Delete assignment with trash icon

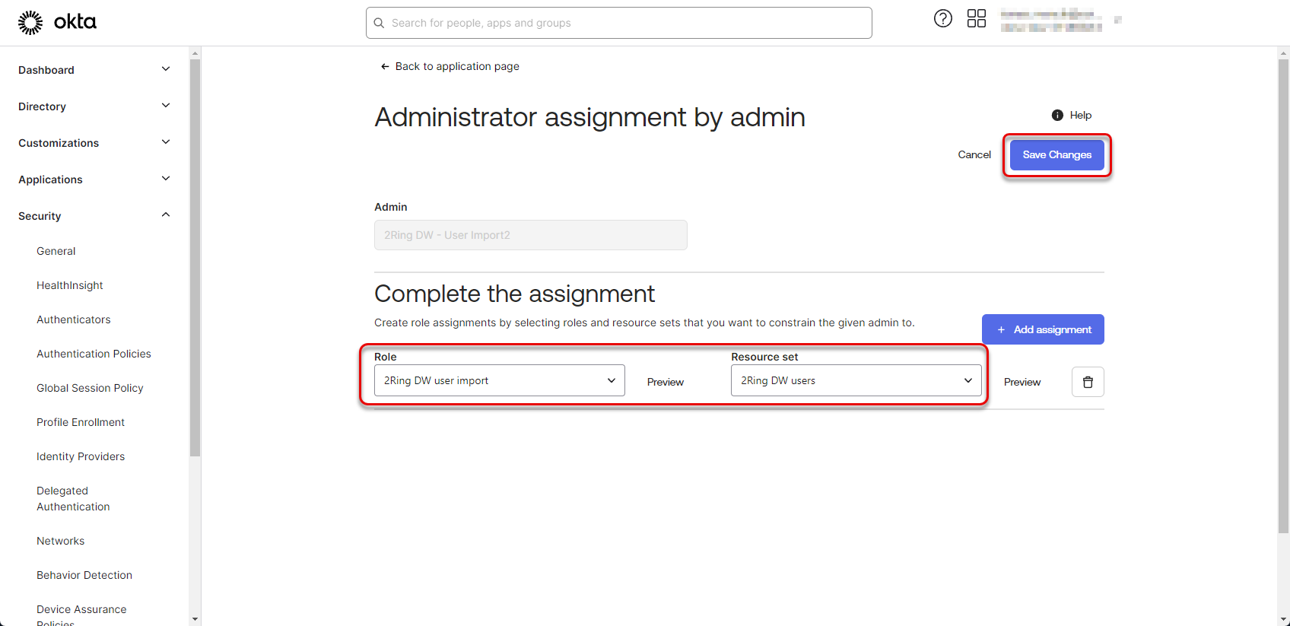coord(1088,382)
